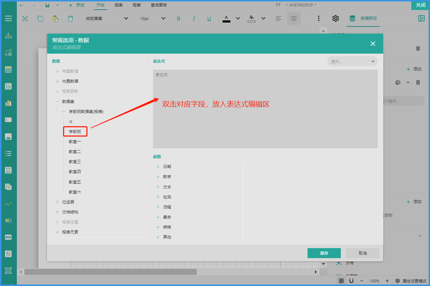Click the black font color swatch
Screen dimensions: 430x286
pyautogui.click(x=226, y=19)
